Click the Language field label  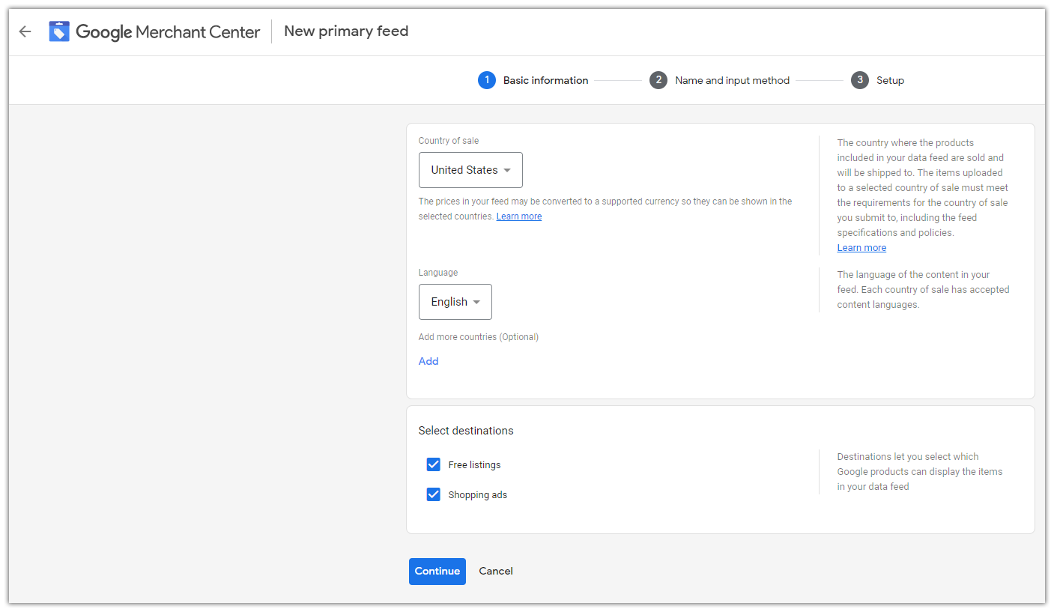438,273
